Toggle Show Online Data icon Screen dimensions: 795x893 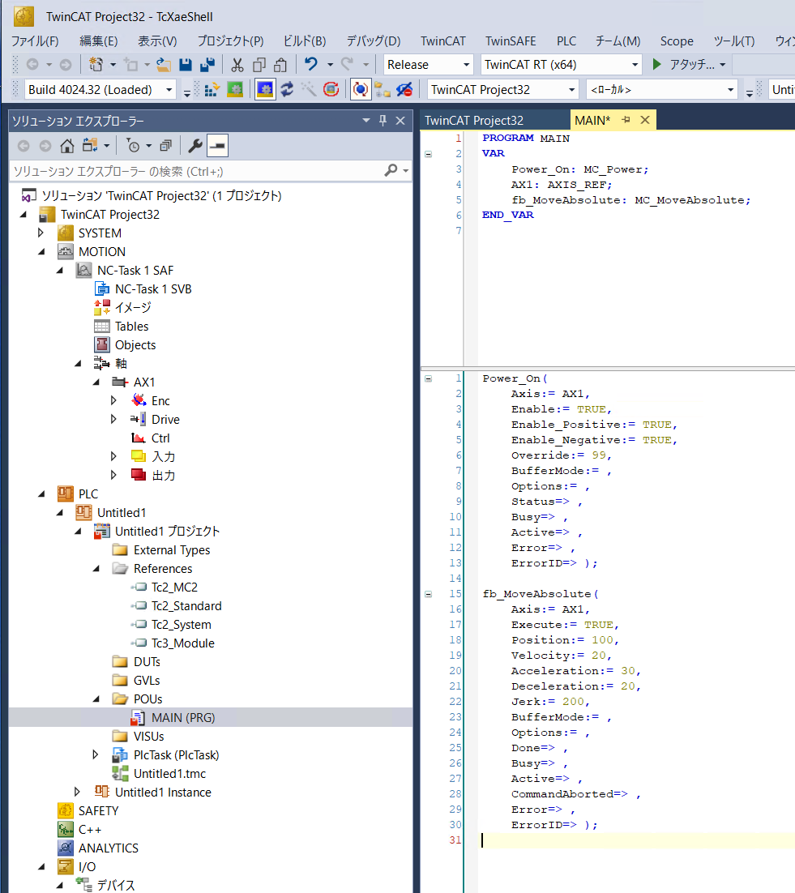tap(361, 89)
